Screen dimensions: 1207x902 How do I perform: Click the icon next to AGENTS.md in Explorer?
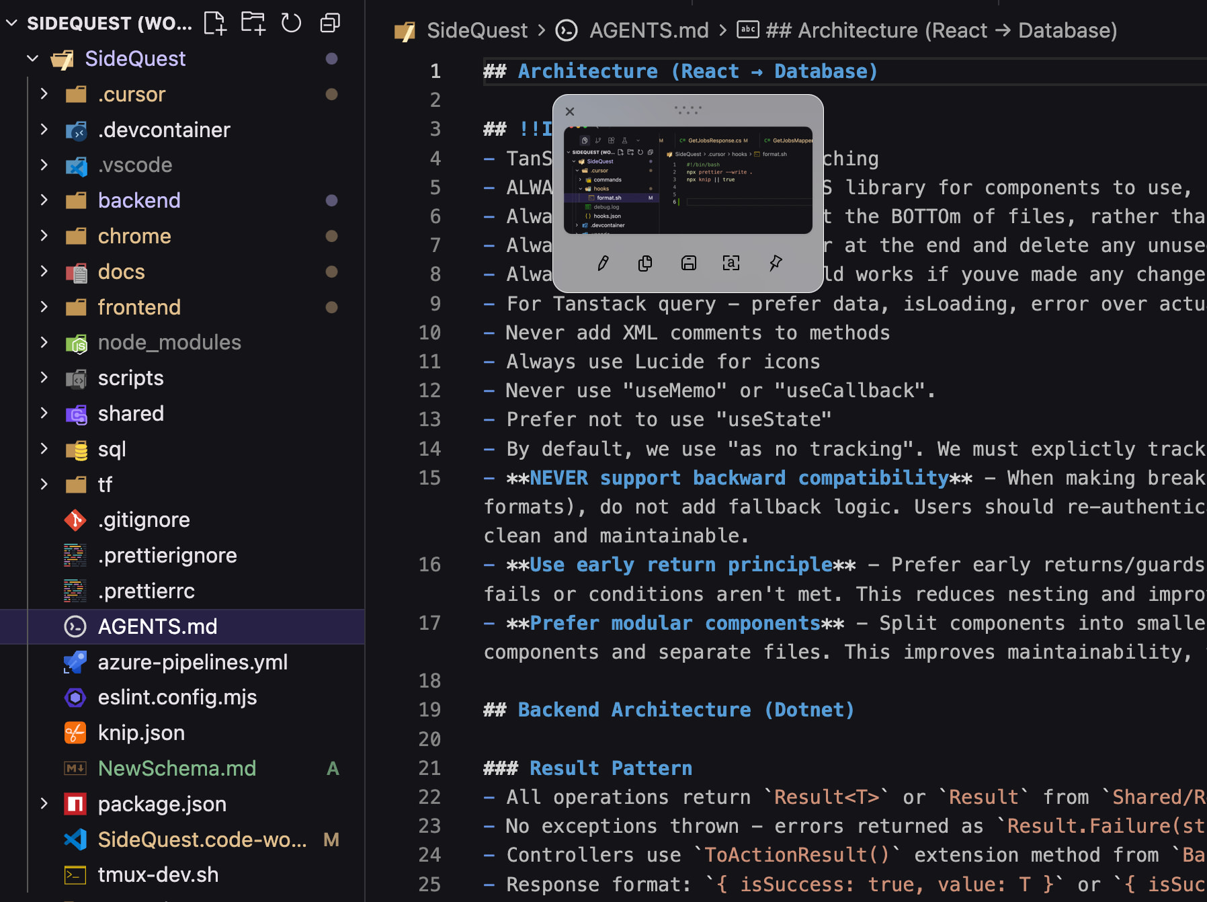(x=75, y=626)
